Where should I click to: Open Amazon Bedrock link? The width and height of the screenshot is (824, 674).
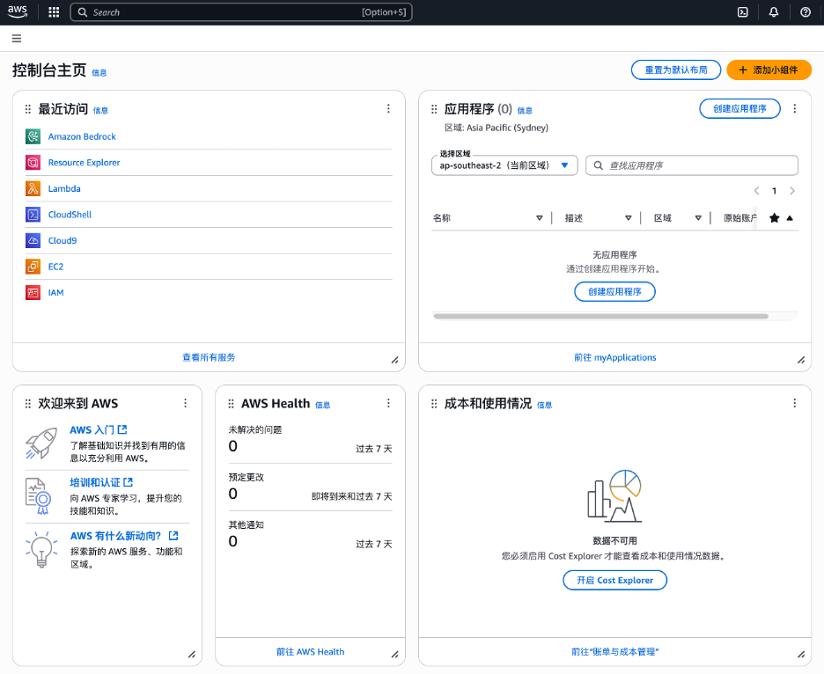pos(82,136)
